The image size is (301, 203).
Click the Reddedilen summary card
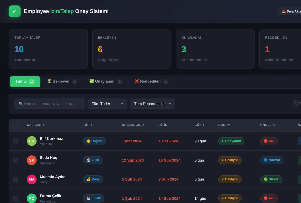tap(280, 49)
